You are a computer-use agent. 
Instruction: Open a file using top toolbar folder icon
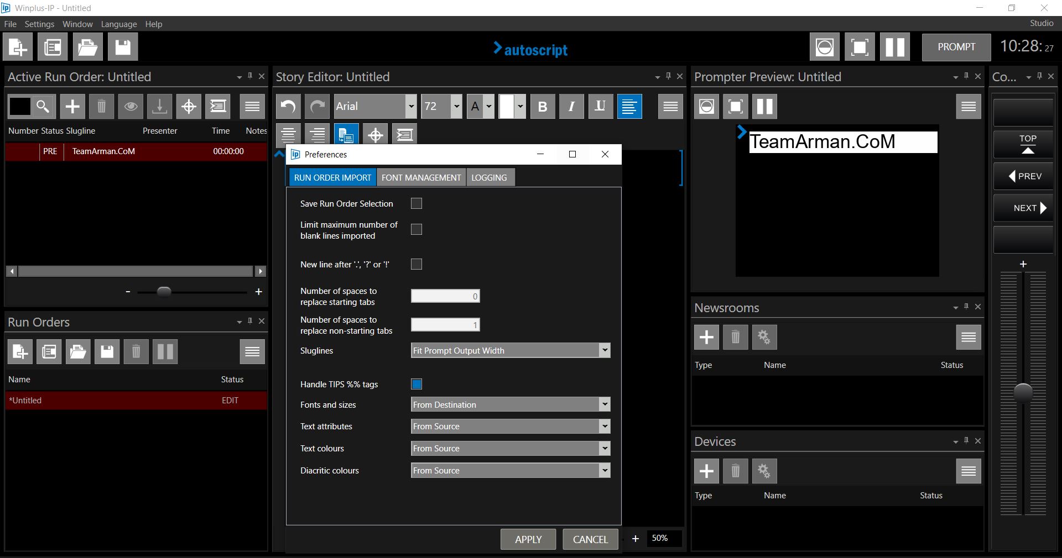pyautogui.click(x=87, y=47)
